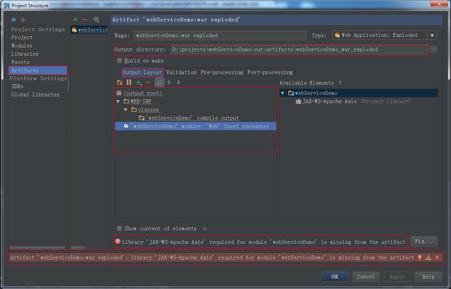Remove selected element with red minus in layout toolbar
Viewport: 451px width, 289px height.
[148, 83]
